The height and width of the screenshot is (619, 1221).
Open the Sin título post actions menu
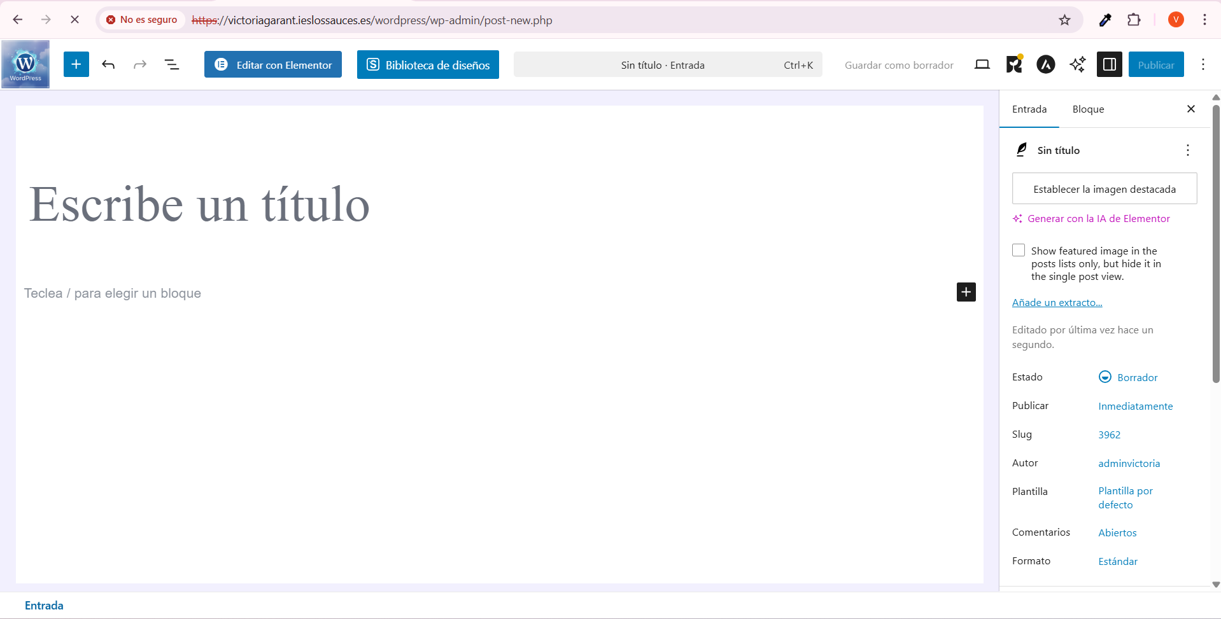[x=1187, y=150]
